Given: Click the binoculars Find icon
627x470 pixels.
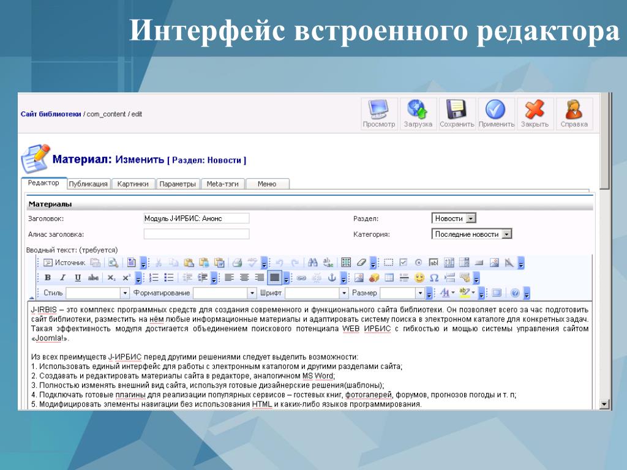Looking at the screenshot, I should pos(313,263).
